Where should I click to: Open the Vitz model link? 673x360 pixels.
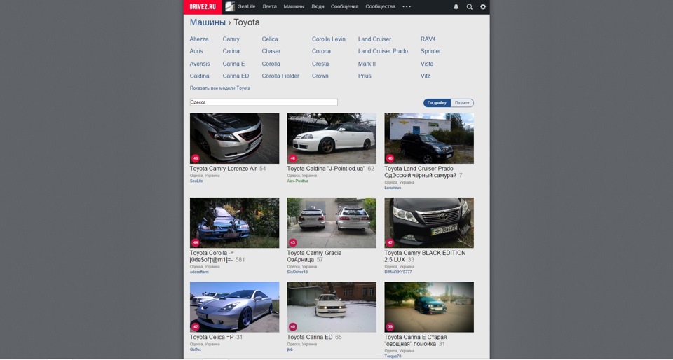[425, 76]
